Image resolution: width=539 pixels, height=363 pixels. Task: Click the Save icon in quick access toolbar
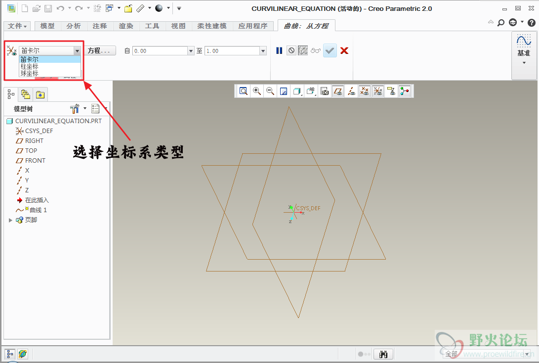point(48,8)
